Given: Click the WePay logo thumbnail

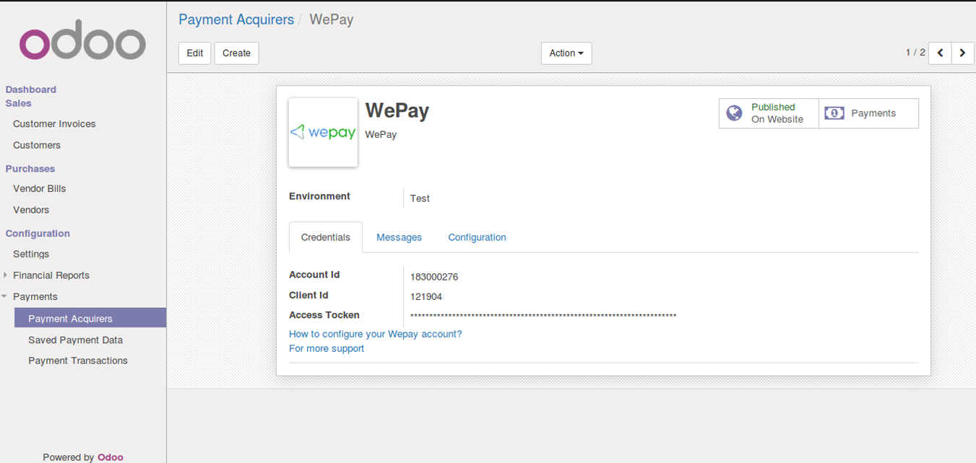Looking at the screenshot, I should pos(323,133).
